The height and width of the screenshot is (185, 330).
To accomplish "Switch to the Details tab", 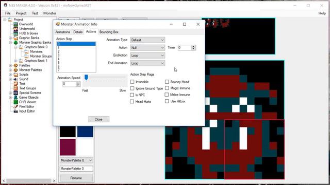I will click(x=78, y=32).
